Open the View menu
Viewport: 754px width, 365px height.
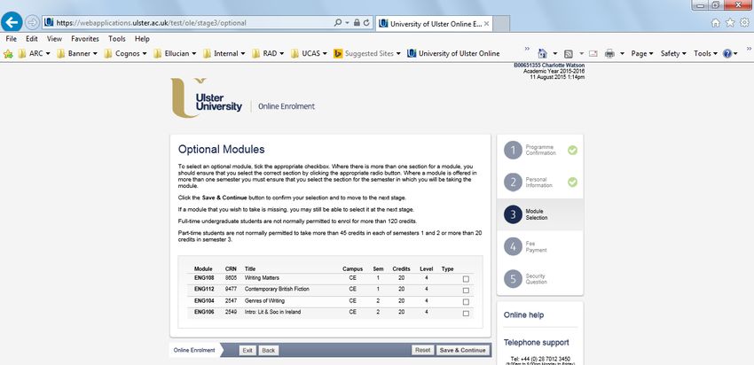(x=54, y=39)
